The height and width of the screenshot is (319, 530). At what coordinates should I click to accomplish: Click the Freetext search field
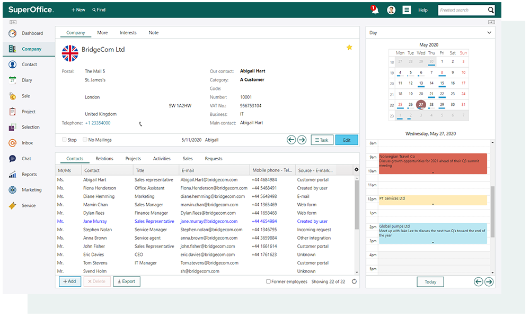pyautogui.click(x=462, y=10)
